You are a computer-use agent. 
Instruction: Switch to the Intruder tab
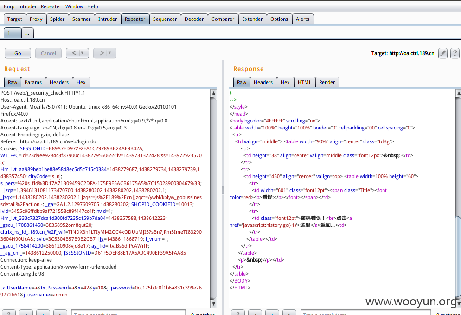coord(108,19)
